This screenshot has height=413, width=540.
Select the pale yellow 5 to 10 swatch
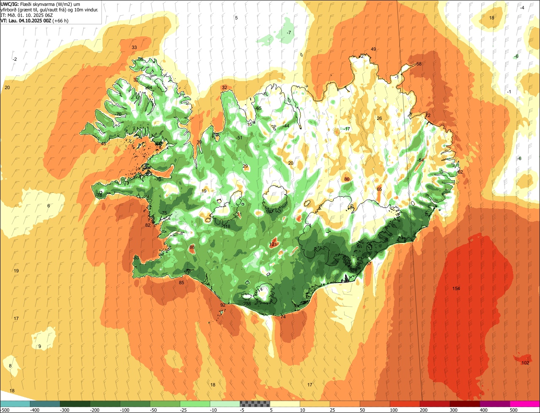tap(285, 404)
